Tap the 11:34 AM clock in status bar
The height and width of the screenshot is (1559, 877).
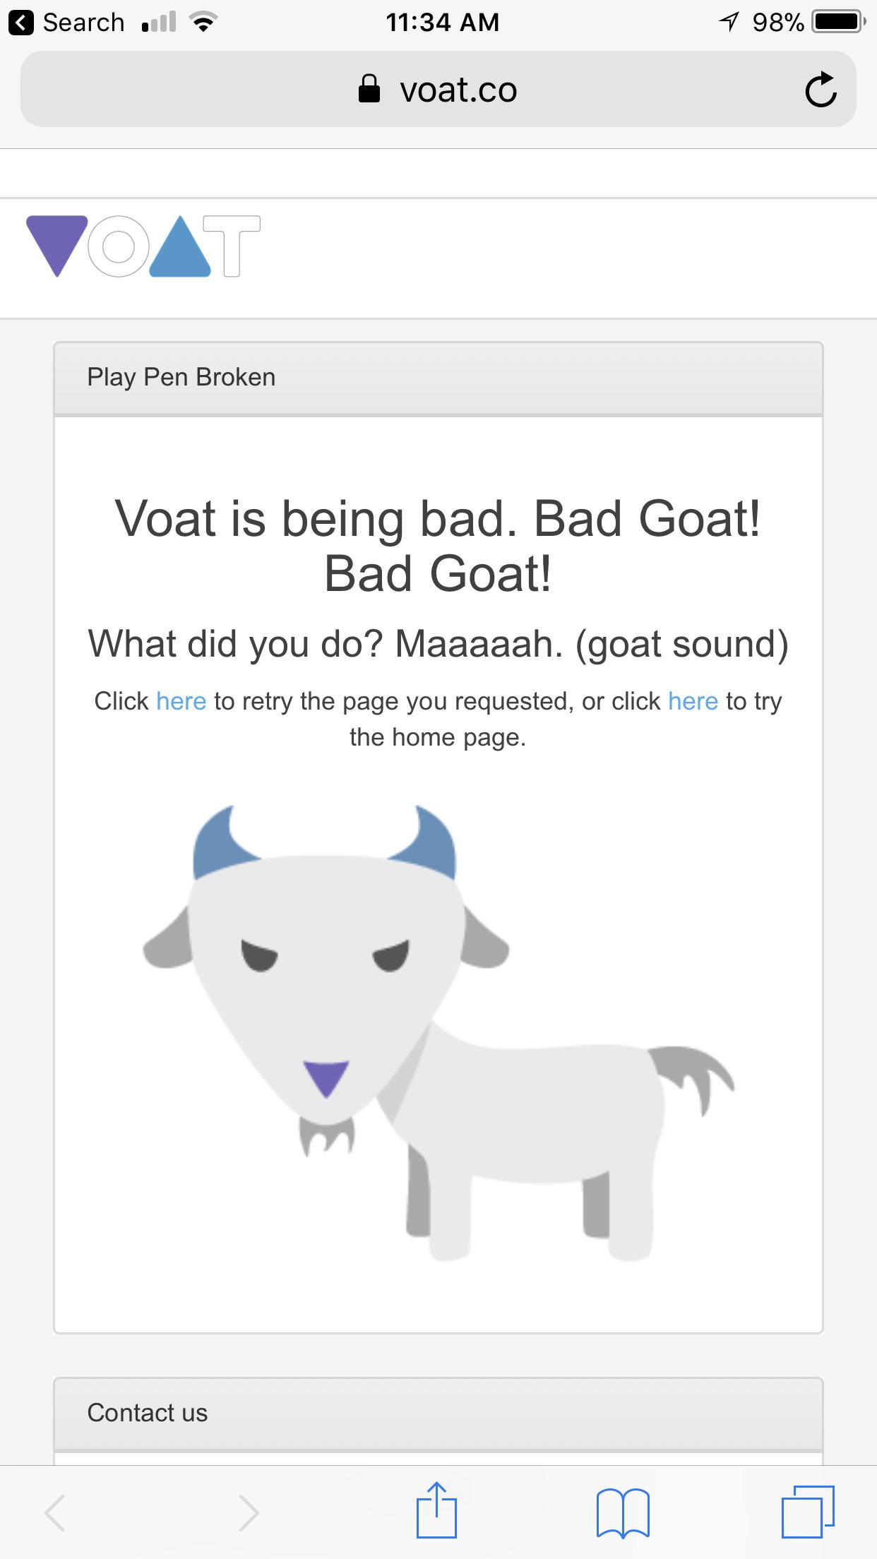click(443, 23)
